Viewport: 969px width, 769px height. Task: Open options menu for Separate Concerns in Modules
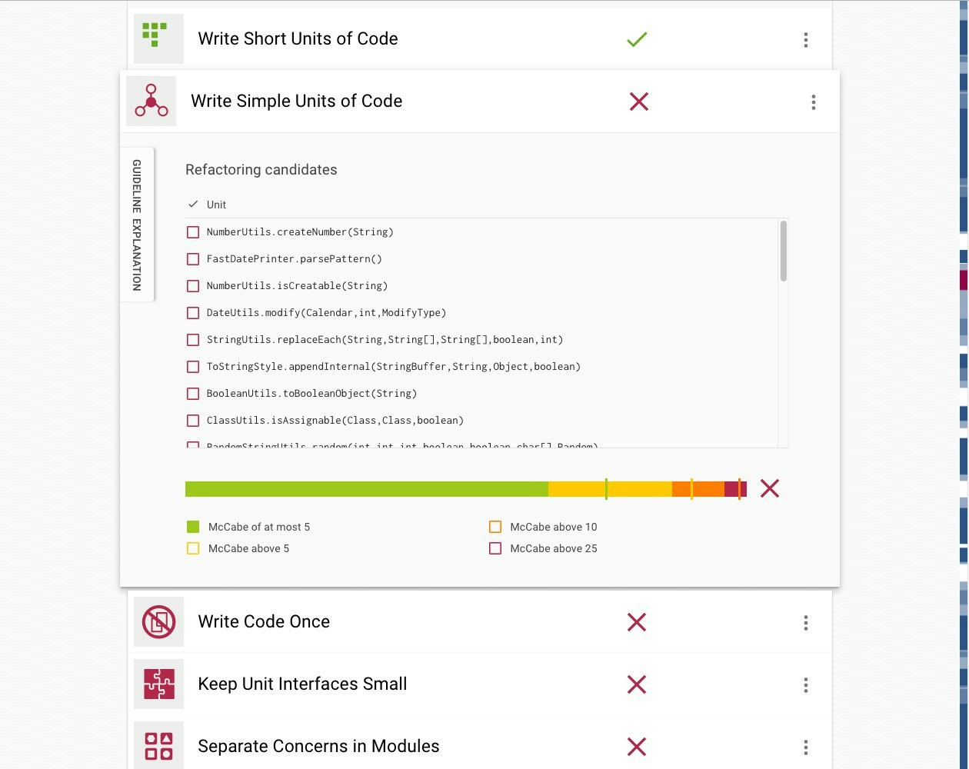[805, 747]
